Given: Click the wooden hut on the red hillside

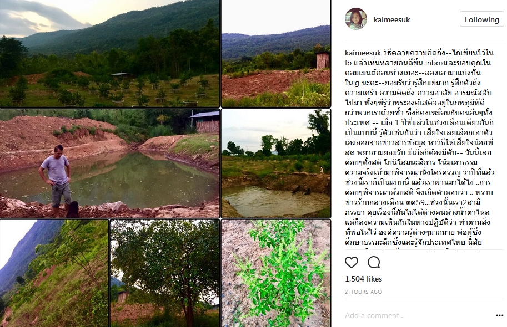Looking at the screenshot, I should coord(323,60).
